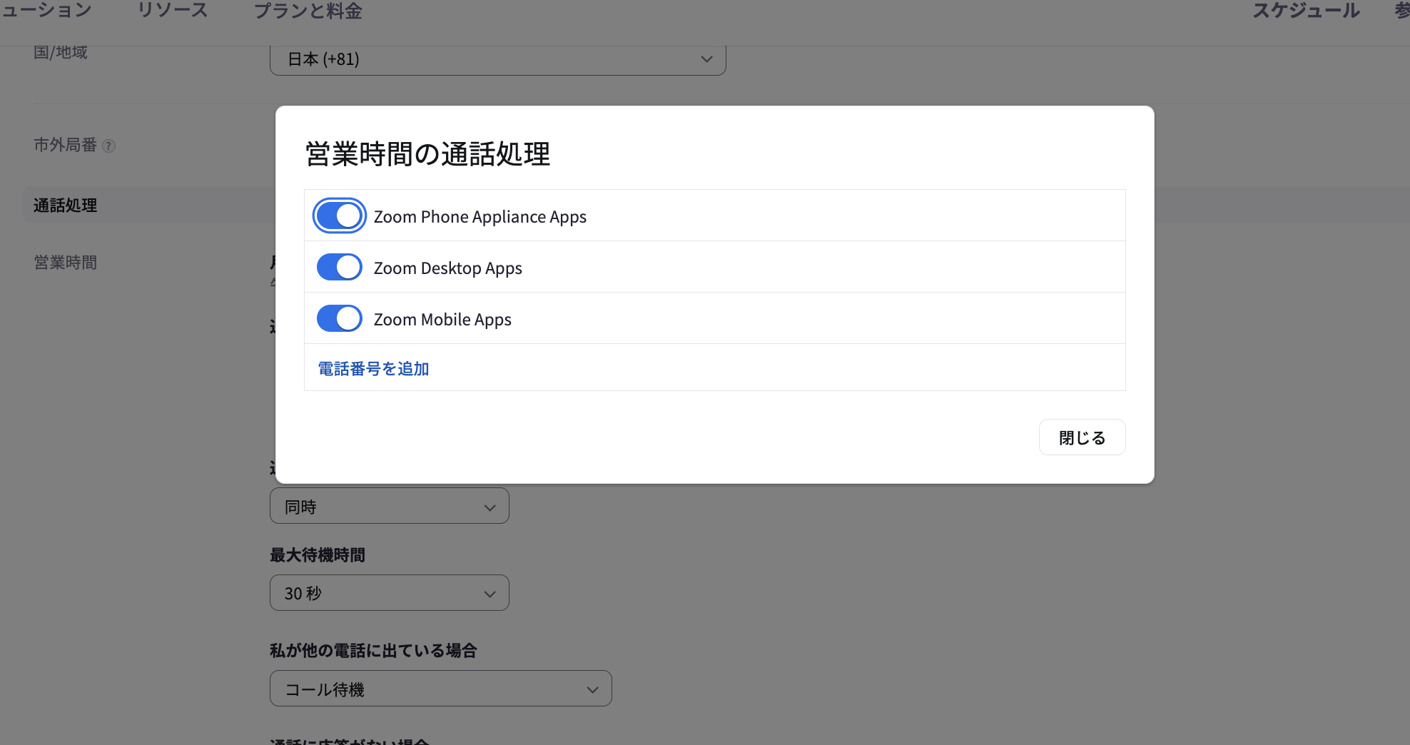The width and height of the screenshot is (1410, 745).
Task: Turn off Zoom Mobile Apps switch
Action: 340,318
